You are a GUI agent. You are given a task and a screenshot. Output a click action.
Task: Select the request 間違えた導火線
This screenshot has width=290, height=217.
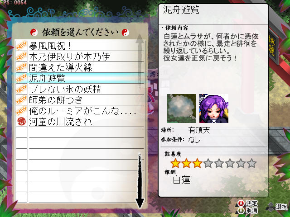point(86,67)
